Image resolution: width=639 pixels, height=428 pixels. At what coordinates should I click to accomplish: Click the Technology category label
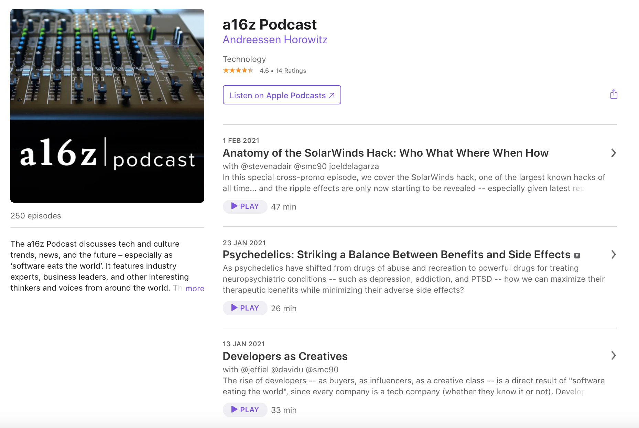tap(244, 59)
